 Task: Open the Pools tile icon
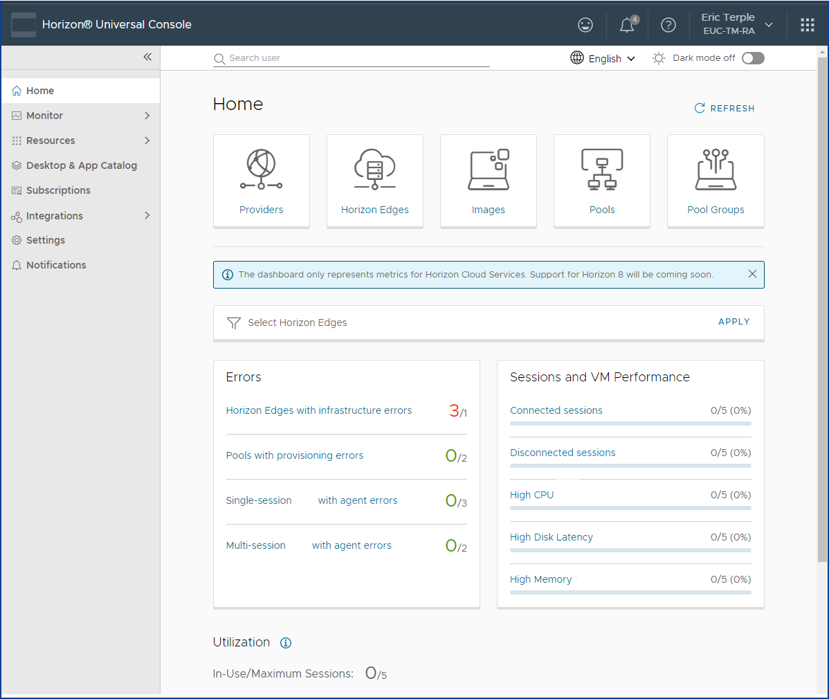[x=601, y=170]
